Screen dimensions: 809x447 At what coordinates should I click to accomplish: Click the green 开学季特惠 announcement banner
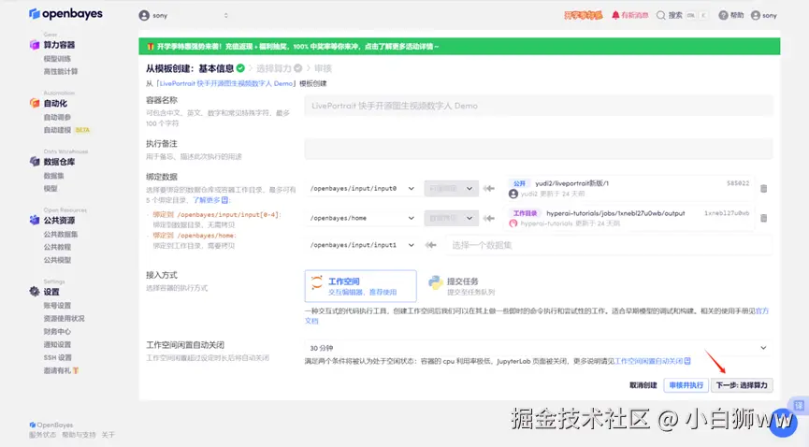[x=459, y=47]
